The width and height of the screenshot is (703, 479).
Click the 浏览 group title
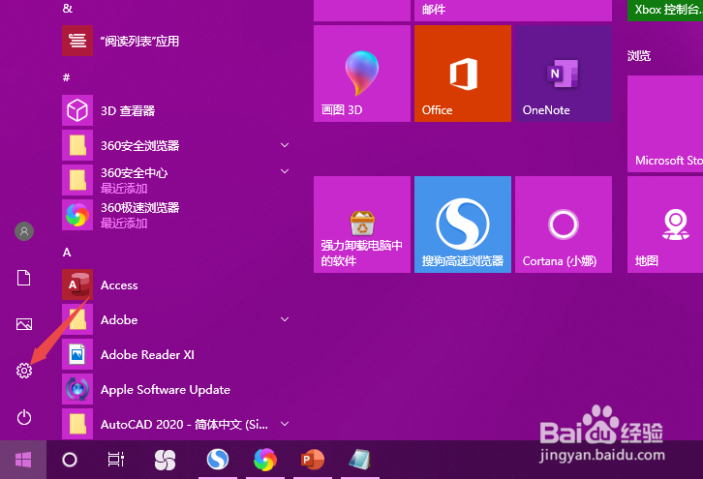click(639, 55)
